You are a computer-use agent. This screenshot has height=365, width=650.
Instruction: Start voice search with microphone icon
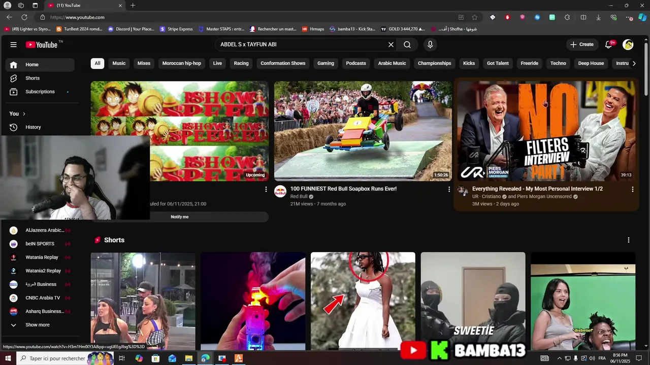pyautogui.click(x=430, y=45)
